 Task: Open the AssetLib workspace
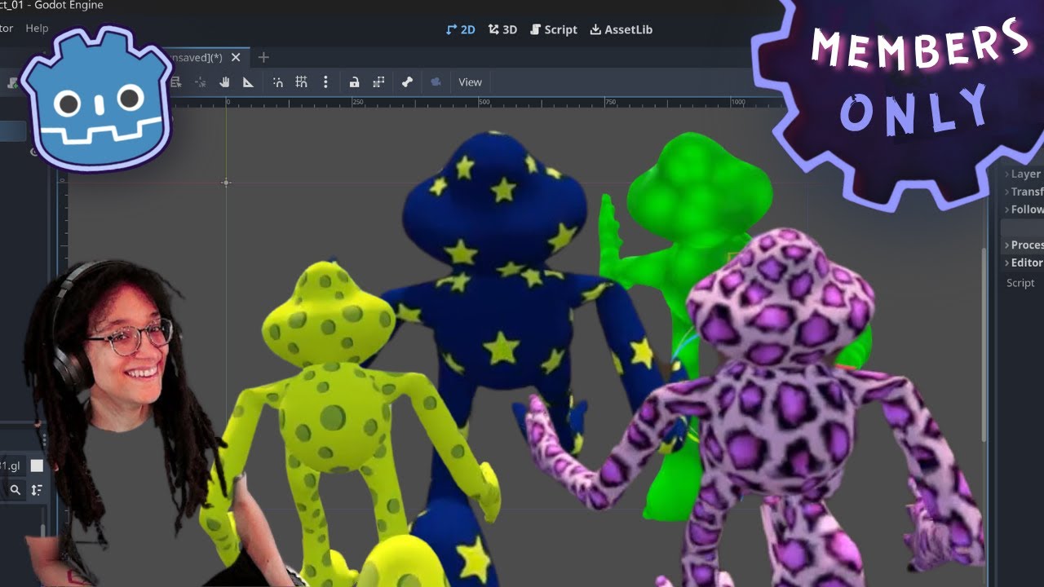coord(622,29)
